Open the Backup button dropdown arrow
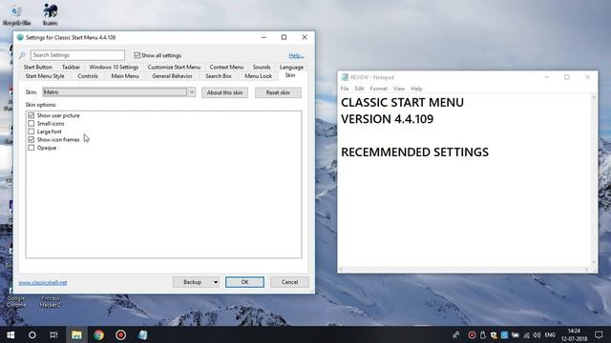Viewport: 611px width, 343px height. click(216, 282)
